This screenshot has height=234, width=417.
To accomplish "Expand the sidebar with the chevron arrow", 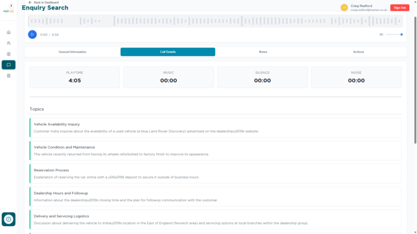I will point(8,5).
